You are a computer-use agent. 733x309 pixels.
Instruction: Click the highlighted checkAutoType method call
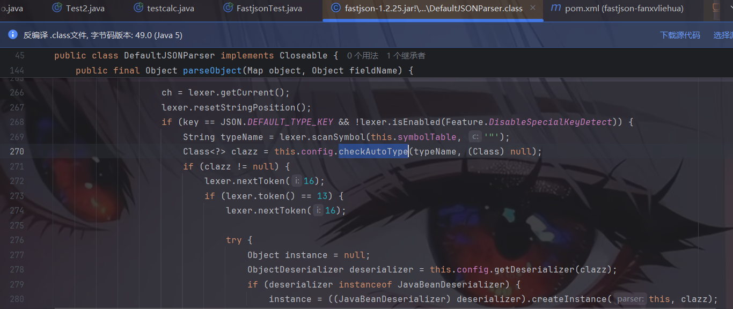(373, 152)
